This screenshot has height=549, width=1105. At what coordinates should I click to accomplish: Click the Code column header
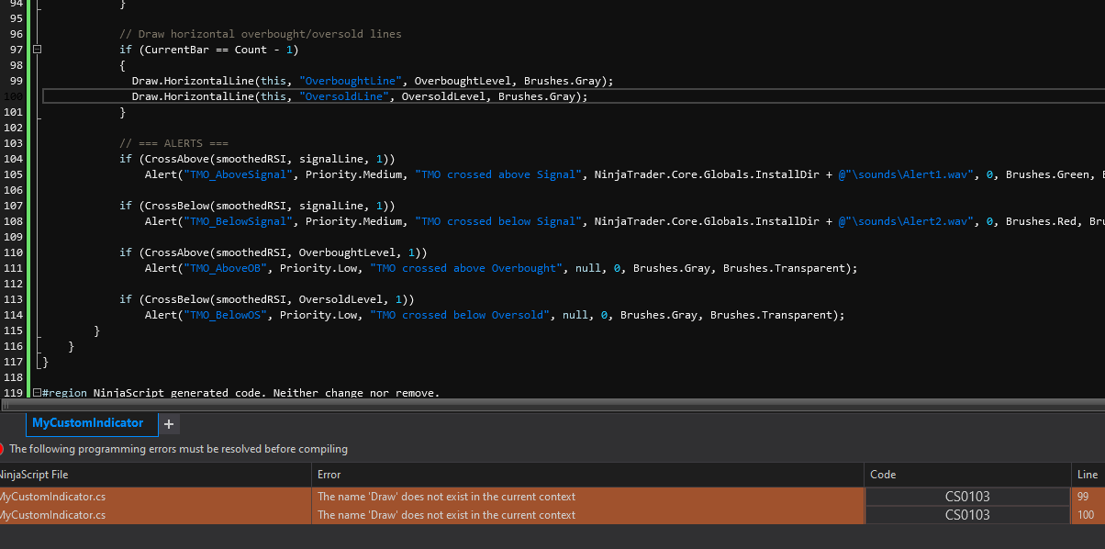tap(883, 475)
